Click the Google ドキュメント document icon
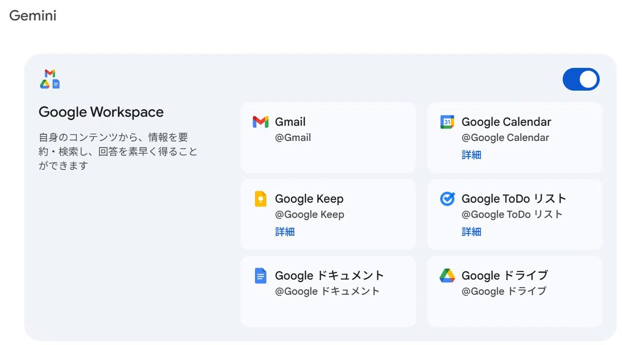This screenshot has width=622, height=345. 260,276
